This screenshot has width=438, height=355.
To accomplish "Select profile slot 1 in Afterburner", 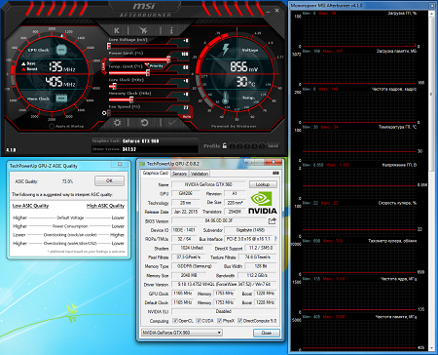I will (233, 146).
